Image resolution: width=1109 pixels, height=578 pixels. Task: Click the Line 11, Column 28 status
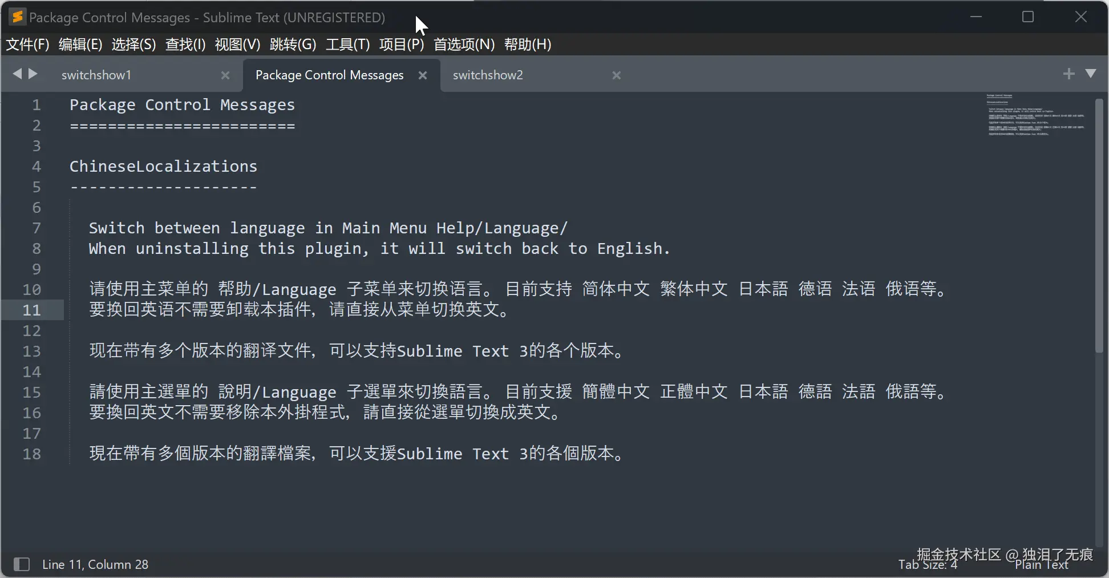[x=95, y=564]
